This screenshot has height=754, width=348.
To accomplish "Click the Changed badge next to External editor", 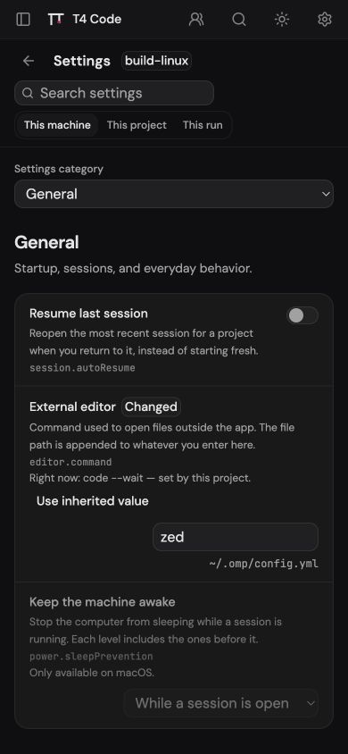I will 151,406.
